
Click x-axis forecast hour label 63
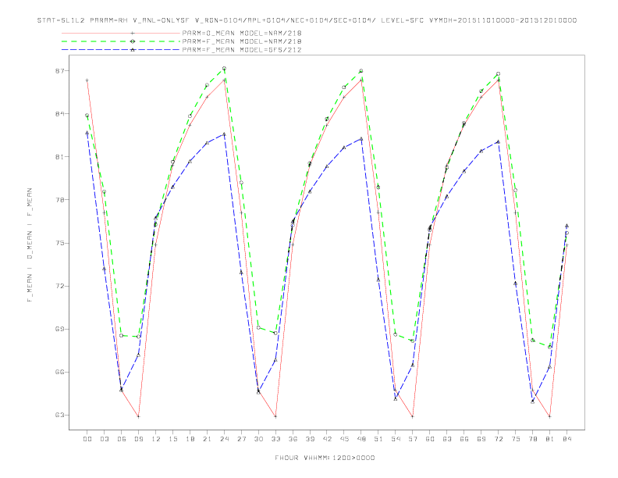(x=447, y=439)
